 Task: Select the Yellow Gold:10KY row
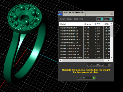[x=85, y=31]
